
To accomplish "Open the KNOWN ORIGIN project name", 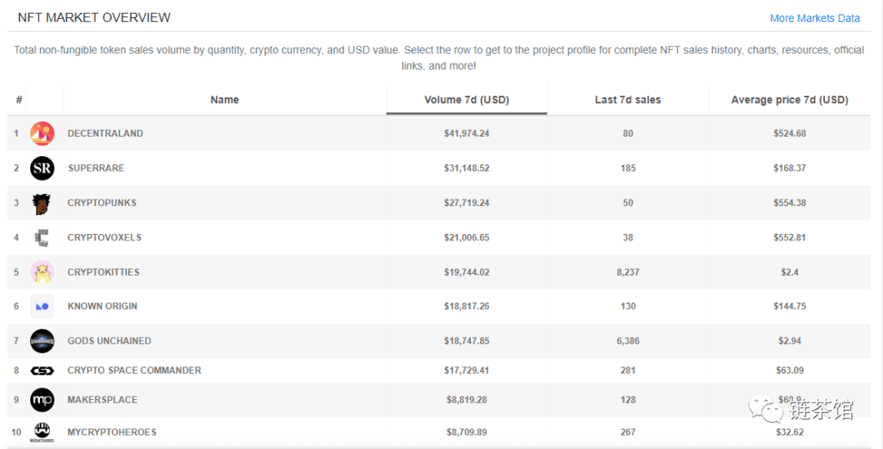I will tap(102, 307).
